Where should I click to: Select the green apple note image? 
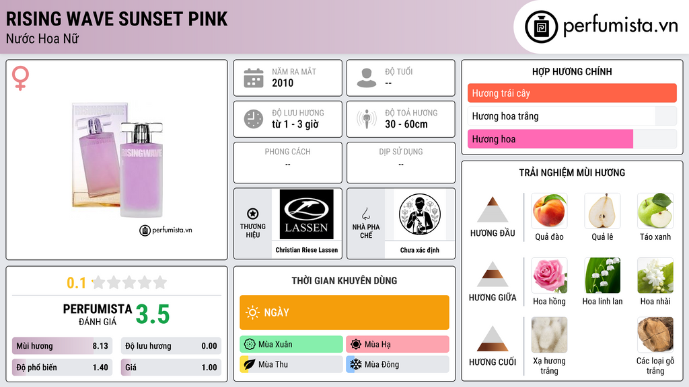(655, 210)
